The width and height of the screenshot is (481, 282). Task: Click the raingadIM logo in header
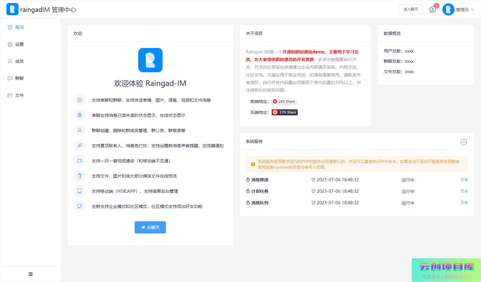click(12, 9)
